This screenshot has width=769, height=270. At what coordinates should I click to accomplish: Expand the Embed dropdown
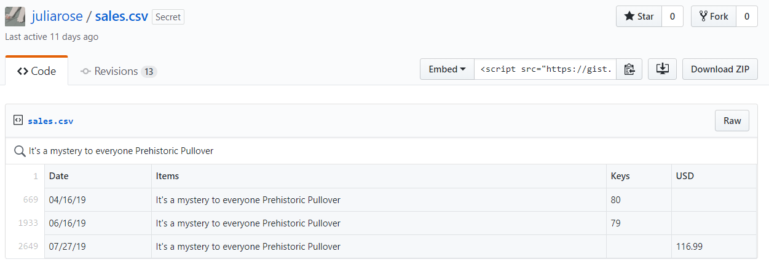(447, 69)
